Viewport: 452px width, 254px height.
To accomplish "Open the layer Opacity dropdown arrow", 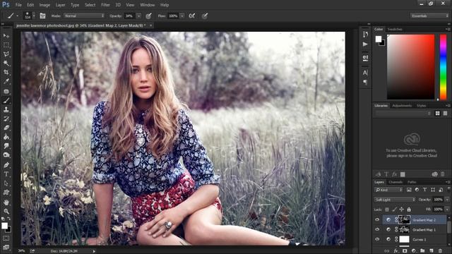I will click(447, 200).
